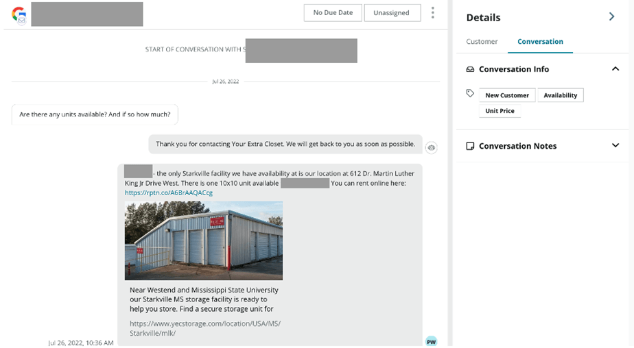Click the PW agent avatar
Image resolution: width=634 pixels, height=348 pixels.
point(431,341)
